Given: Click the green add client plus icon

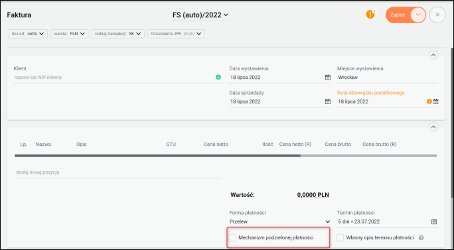Looking at the screenshot, I should point(218,78).
